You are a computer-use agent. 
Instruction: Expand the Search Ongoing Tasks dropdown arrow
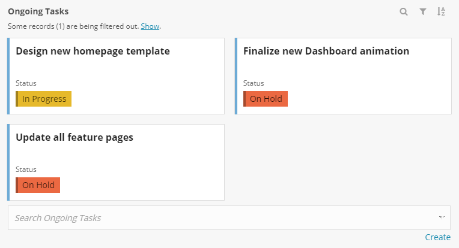442,218
